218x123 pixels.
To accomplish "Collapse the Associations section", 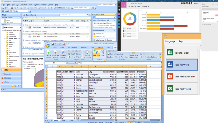I will [x=114, y=31].
